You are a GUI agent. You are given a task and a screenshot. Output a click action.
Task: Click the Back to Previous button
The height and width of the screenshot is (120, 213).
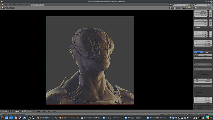pyautogui.click(x=37, y=5)
